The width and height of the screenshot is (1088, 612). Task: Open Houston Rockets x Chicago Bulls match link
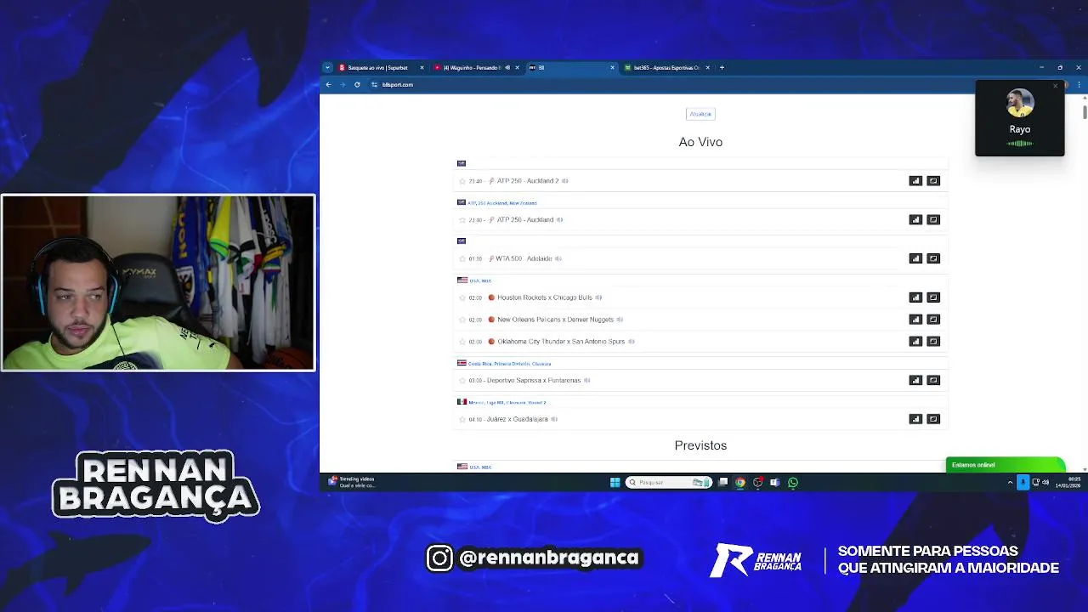click(545, 297)
